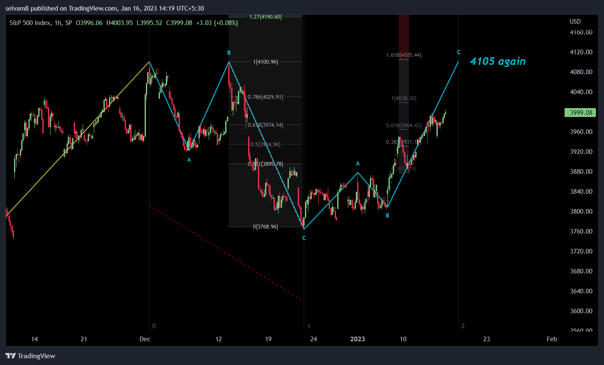Click the 12 date label on time axis

click(x=219, y=339)
